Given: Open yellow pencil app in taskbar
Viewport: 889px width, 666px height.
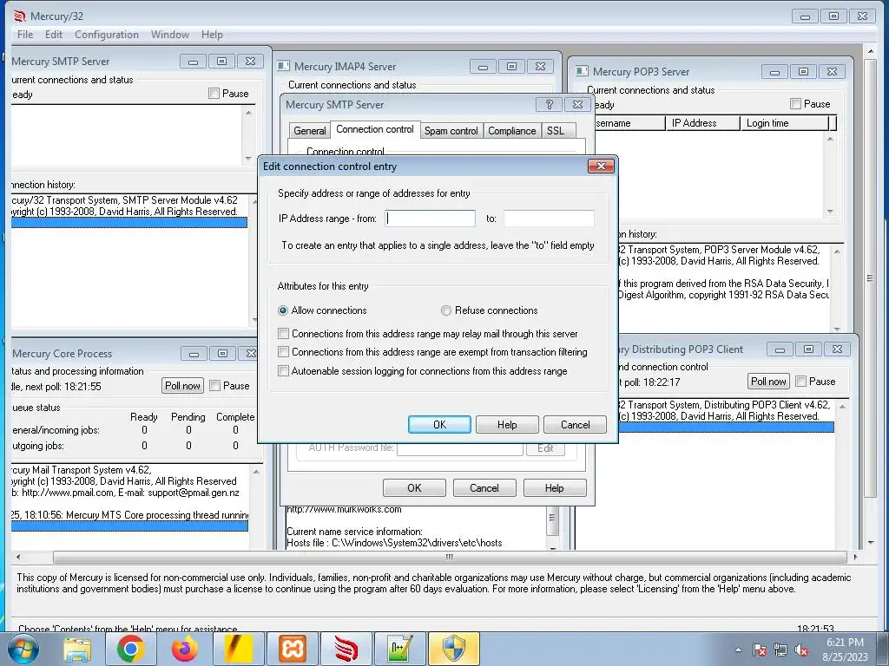Looking at the screenshot, I should coord(238,649).
